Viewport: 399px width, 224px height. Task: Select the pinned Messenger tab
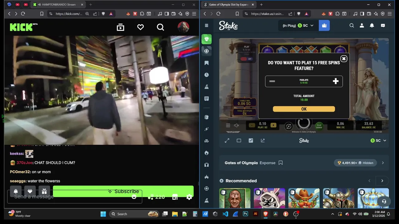9,5
